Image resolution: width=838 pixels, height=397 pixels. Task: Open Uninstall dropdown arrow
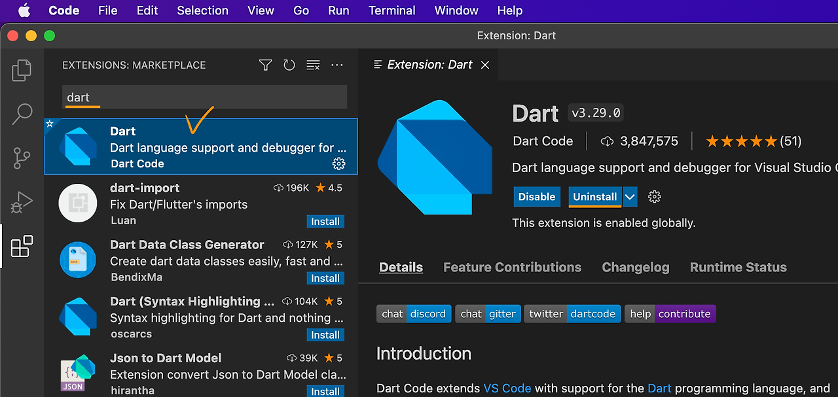[629, 197]
